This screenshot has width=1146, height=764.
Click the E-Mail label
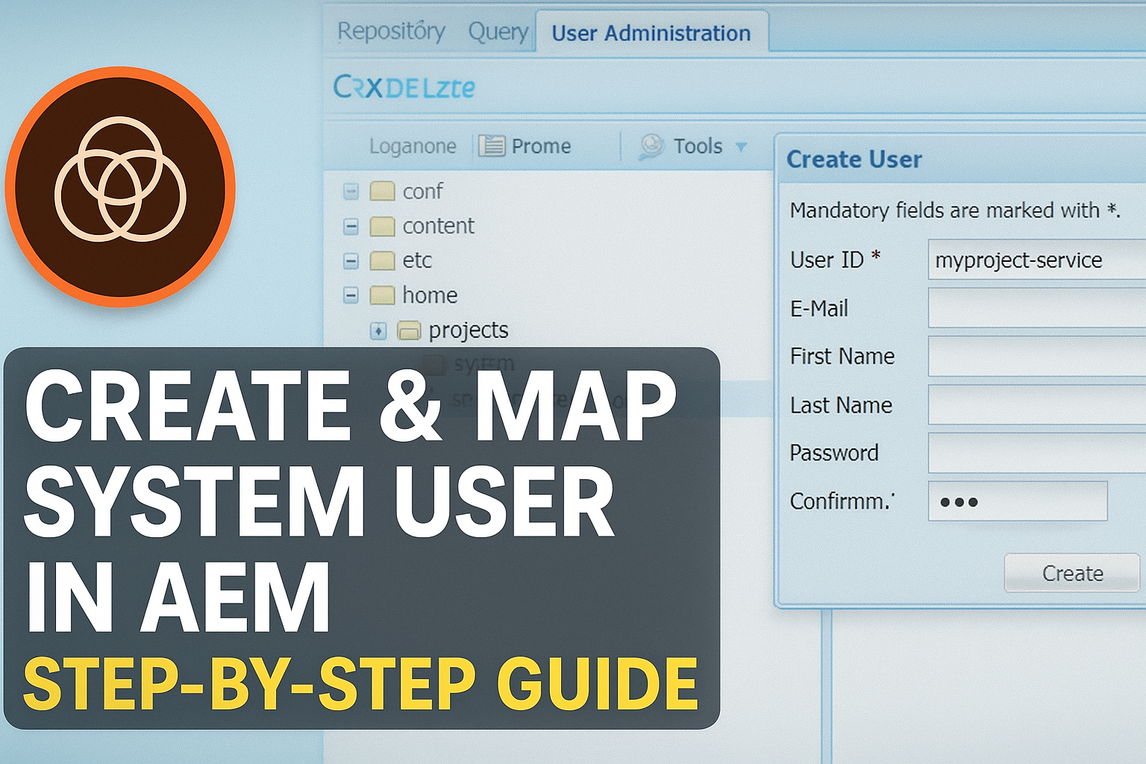tap(819, 308)
